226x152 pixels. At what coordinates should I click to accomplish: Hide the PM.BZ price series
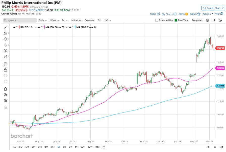coord(14,27)
